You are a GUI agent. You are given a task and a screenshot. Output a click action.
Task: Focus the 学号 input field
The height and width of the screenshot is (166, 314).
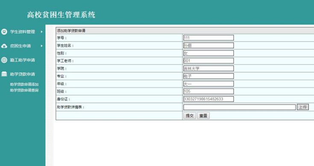pos(208,38)
